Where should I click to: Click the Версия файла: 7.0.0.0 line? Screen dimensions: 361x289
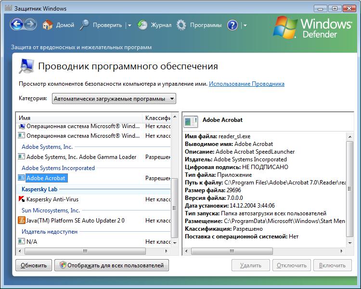pos(214,198)
